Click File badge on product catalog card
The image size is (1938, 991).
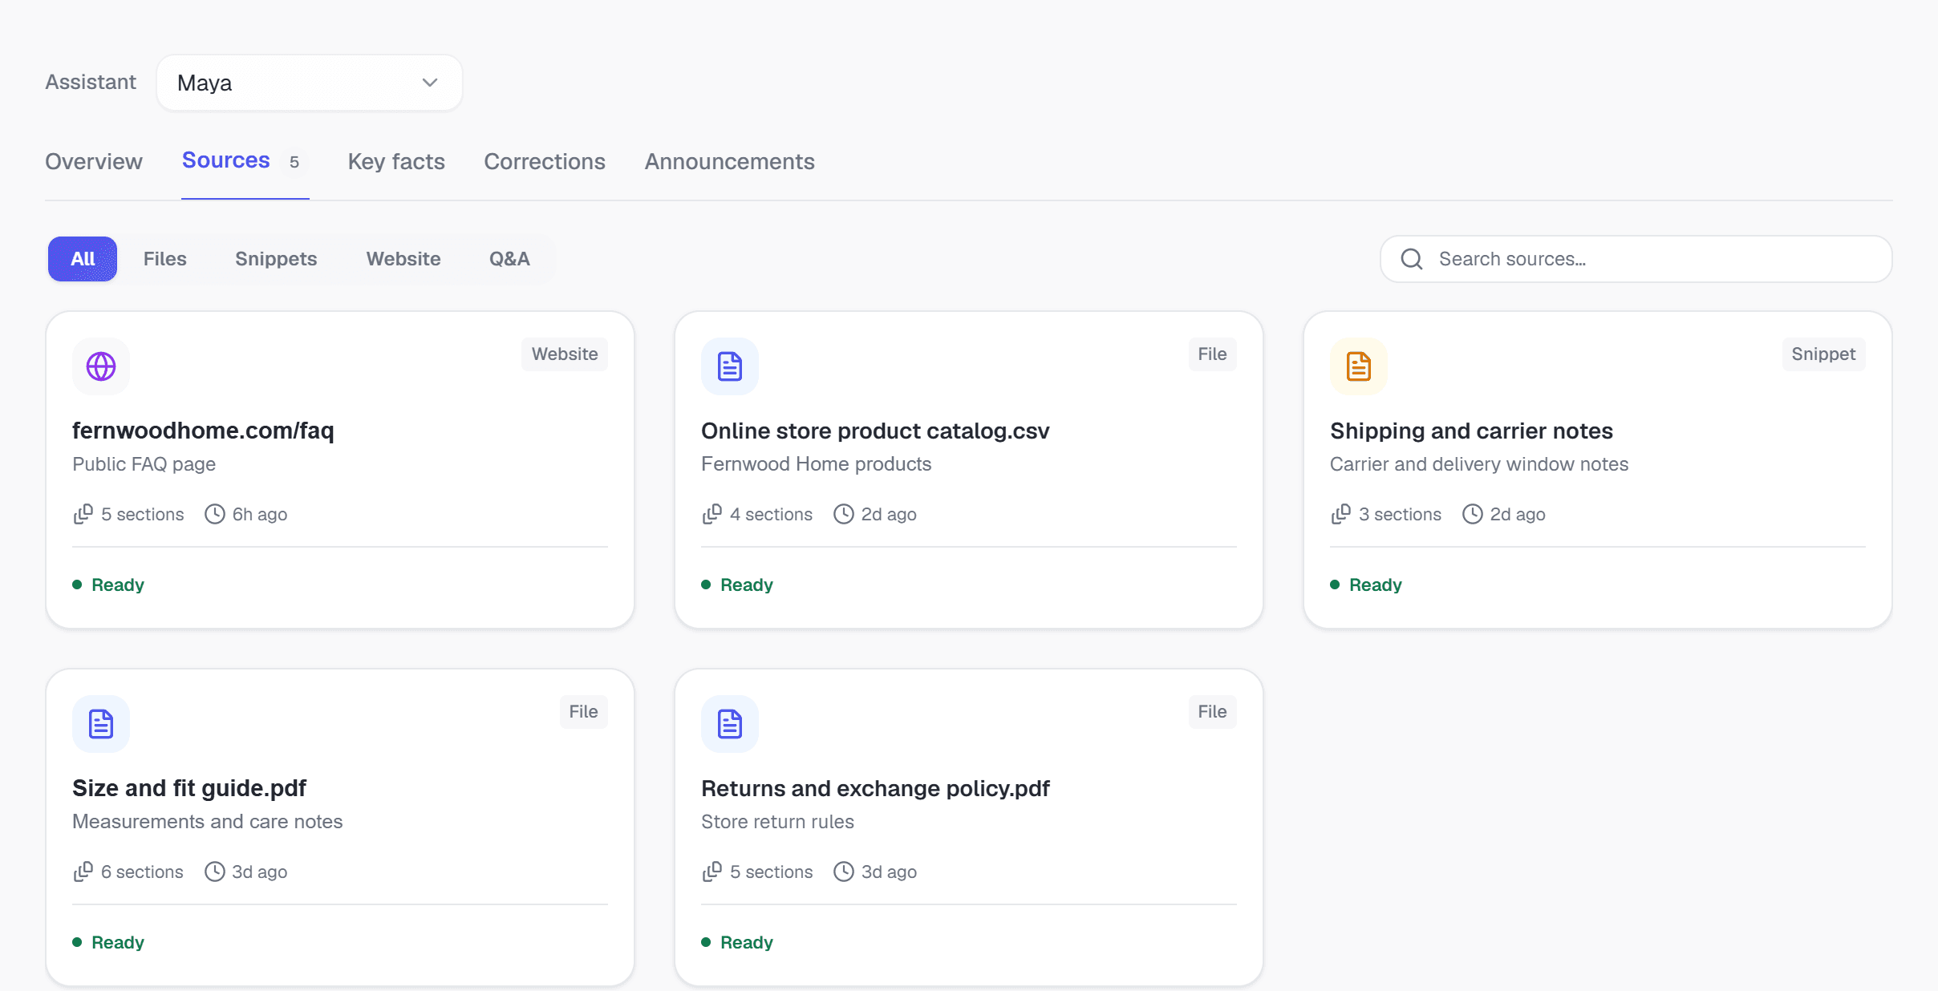1212,354
